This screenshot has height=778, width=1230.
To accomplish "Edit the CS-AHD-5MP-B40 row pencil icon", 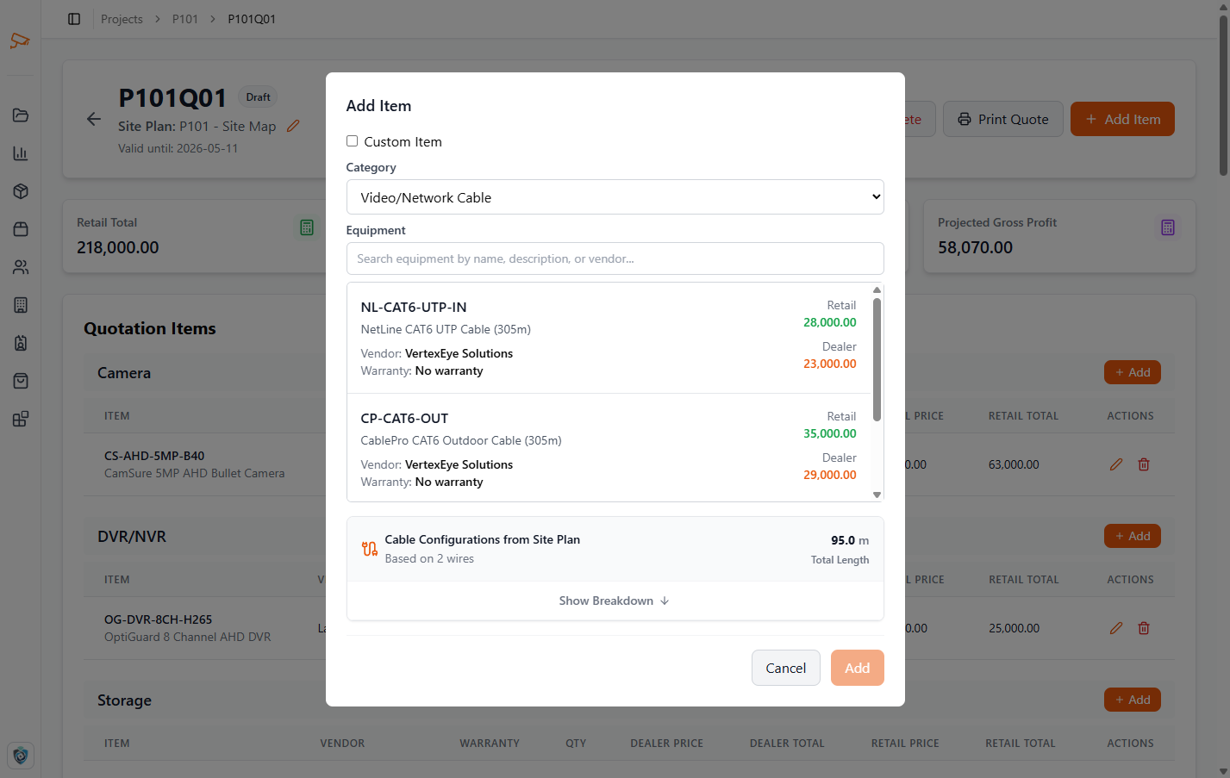I will tap(1116, 464).
